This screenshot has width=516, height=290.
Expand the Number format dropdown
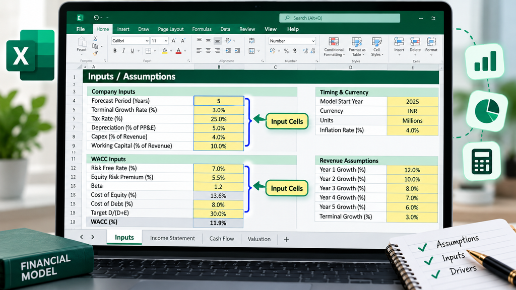click(x=313, y=41)
